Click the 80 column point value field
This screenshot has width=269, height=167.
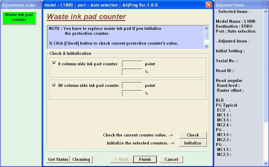pyautogui.click(x=132, y=85)
